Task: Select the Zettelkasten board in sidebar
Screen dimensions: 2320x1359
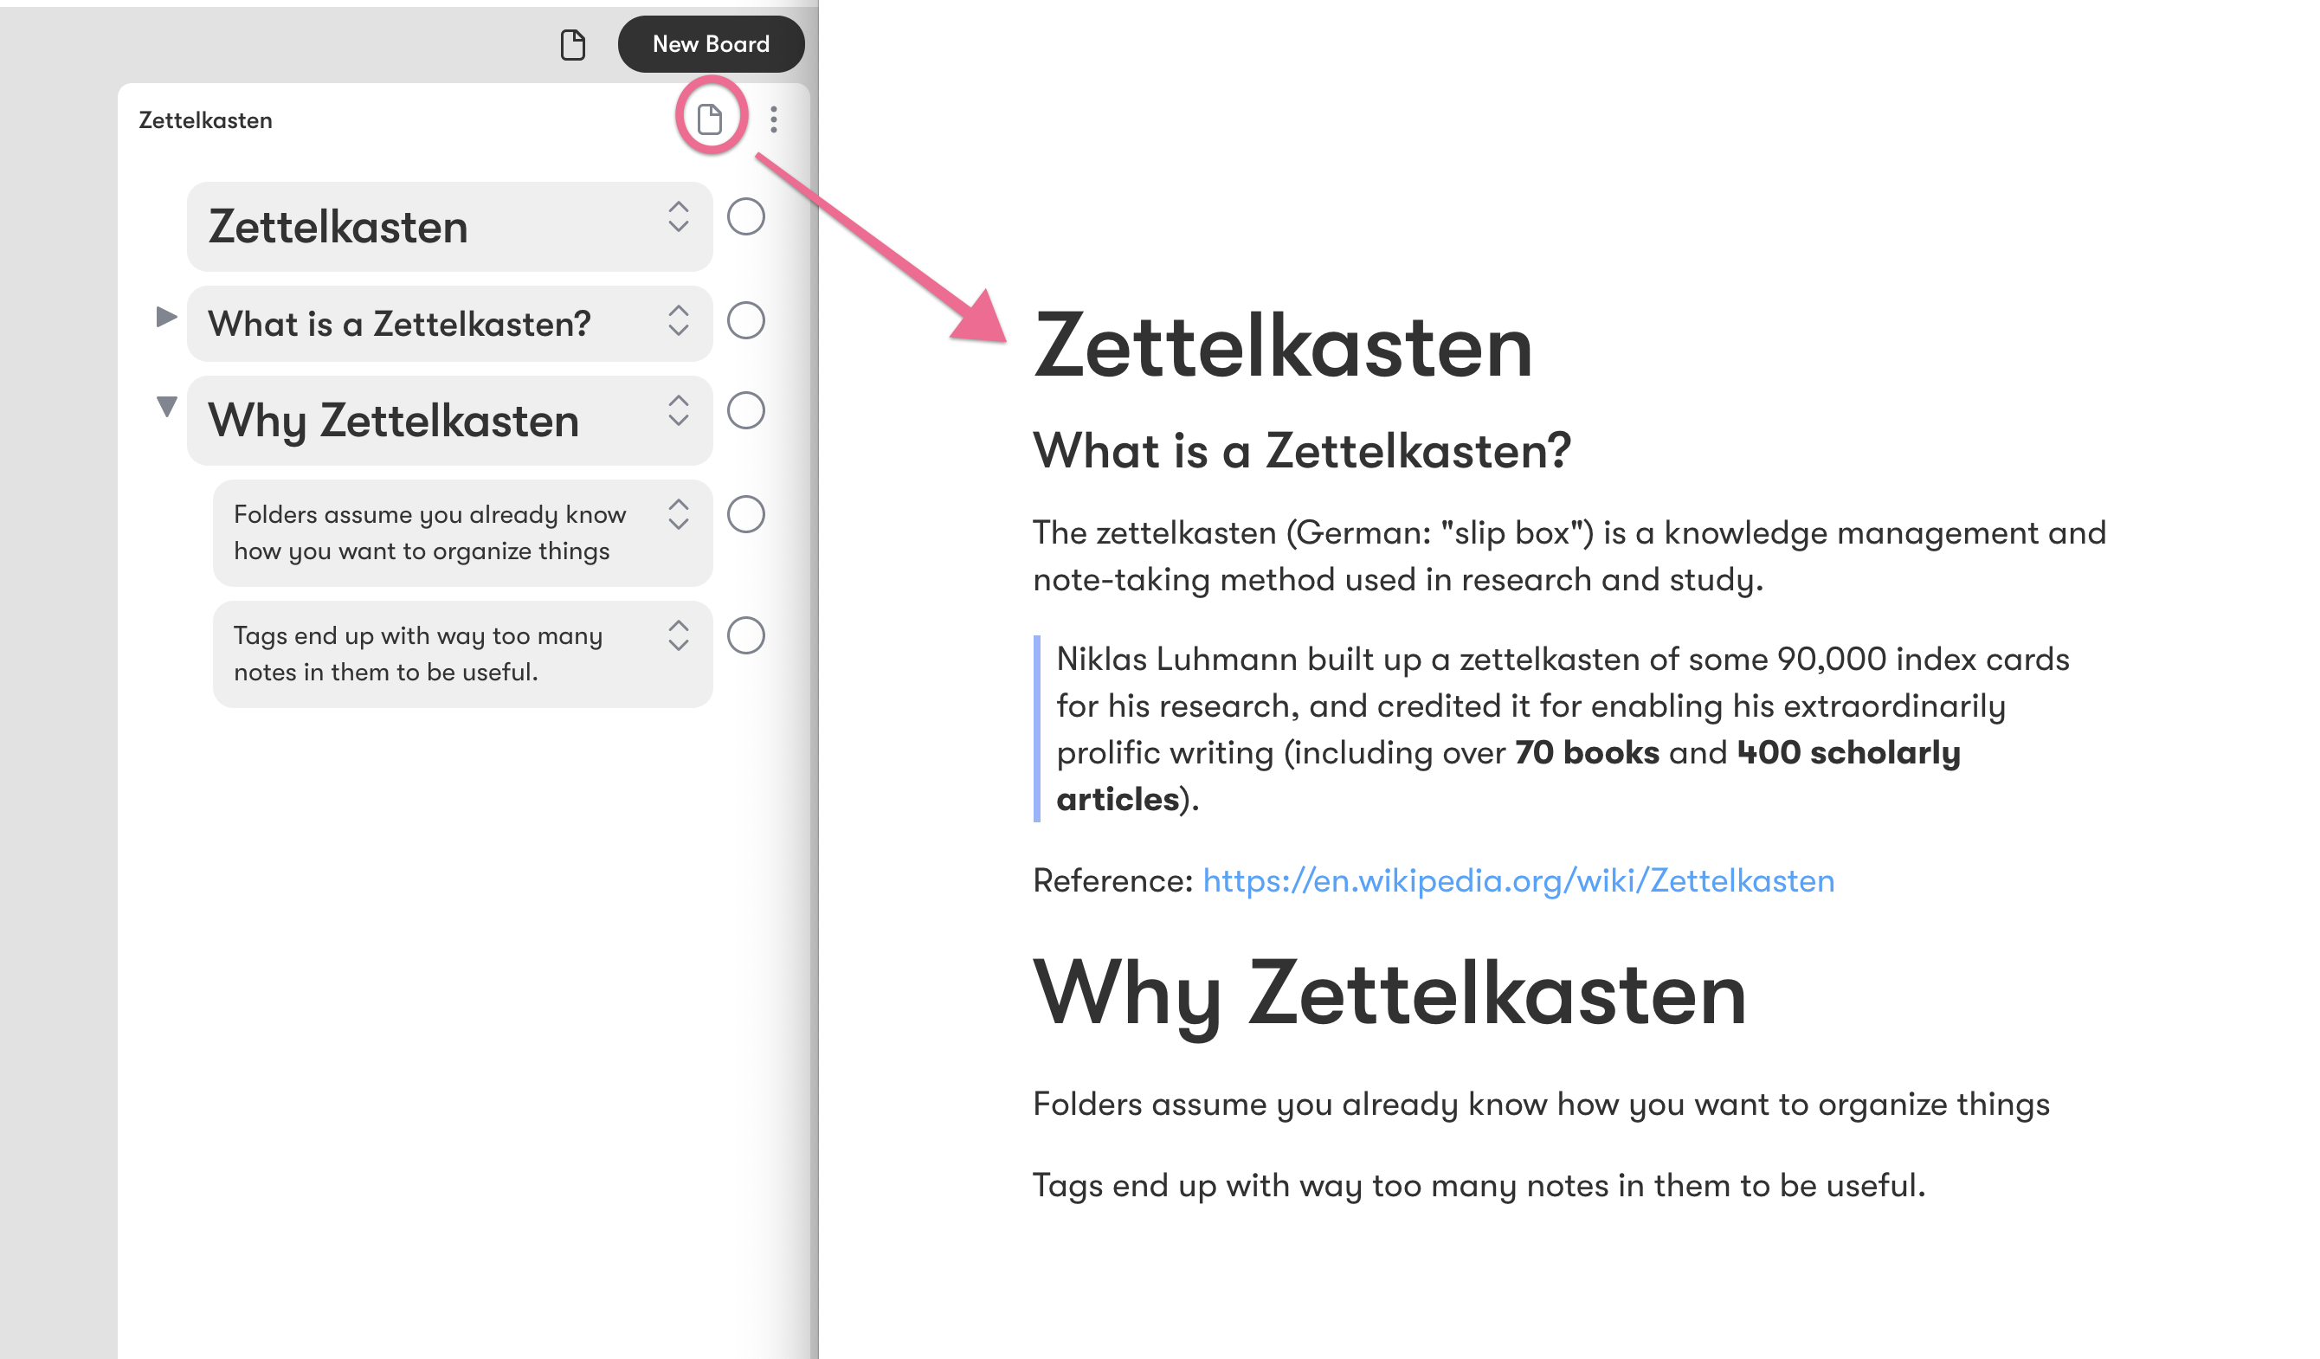Action: [x=207, y=119]
